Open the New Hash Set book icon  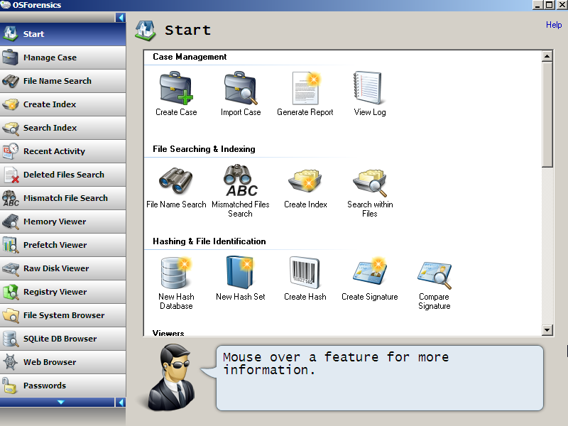(241, 273)
